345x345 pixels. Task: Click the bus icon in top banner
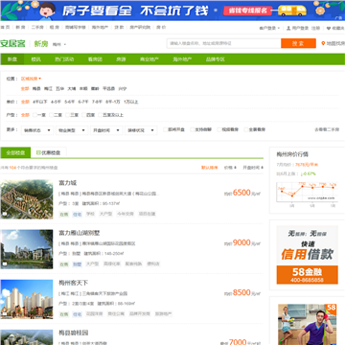pos(292,11)
